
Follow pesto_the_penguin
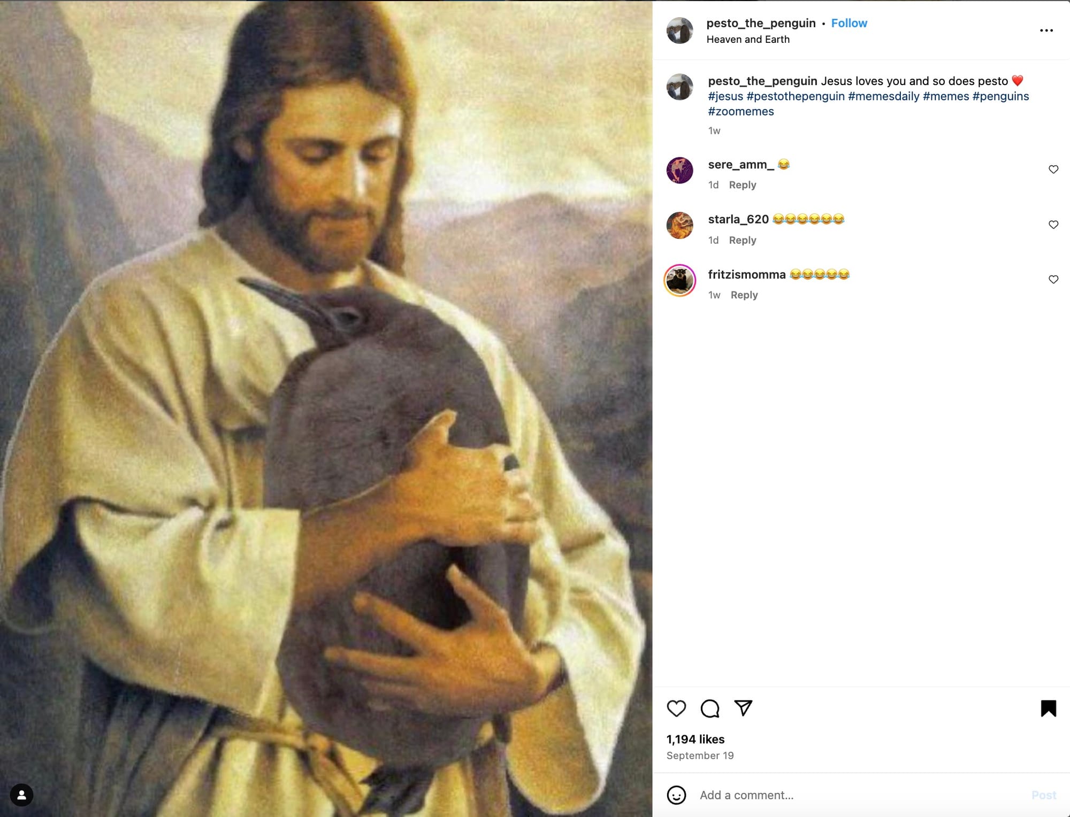point(849,23)
